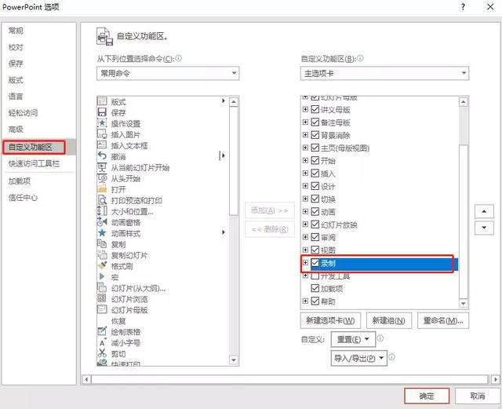
Task: Click the help question mark icon
Action: coord(463,7)
